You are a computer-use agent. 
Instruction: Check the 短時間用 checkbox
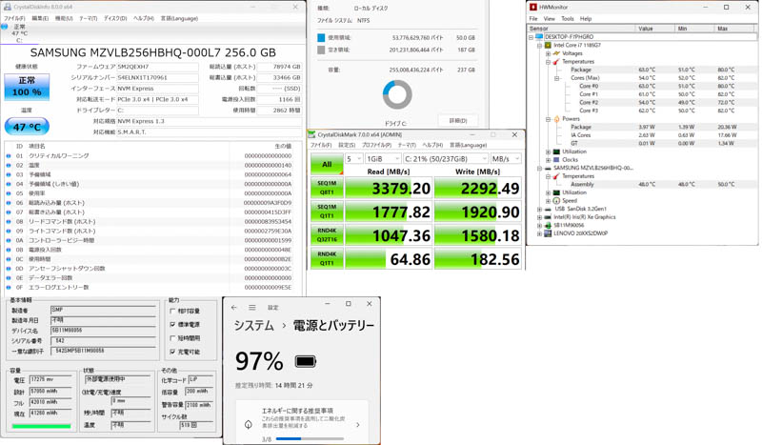click(172, 338)
